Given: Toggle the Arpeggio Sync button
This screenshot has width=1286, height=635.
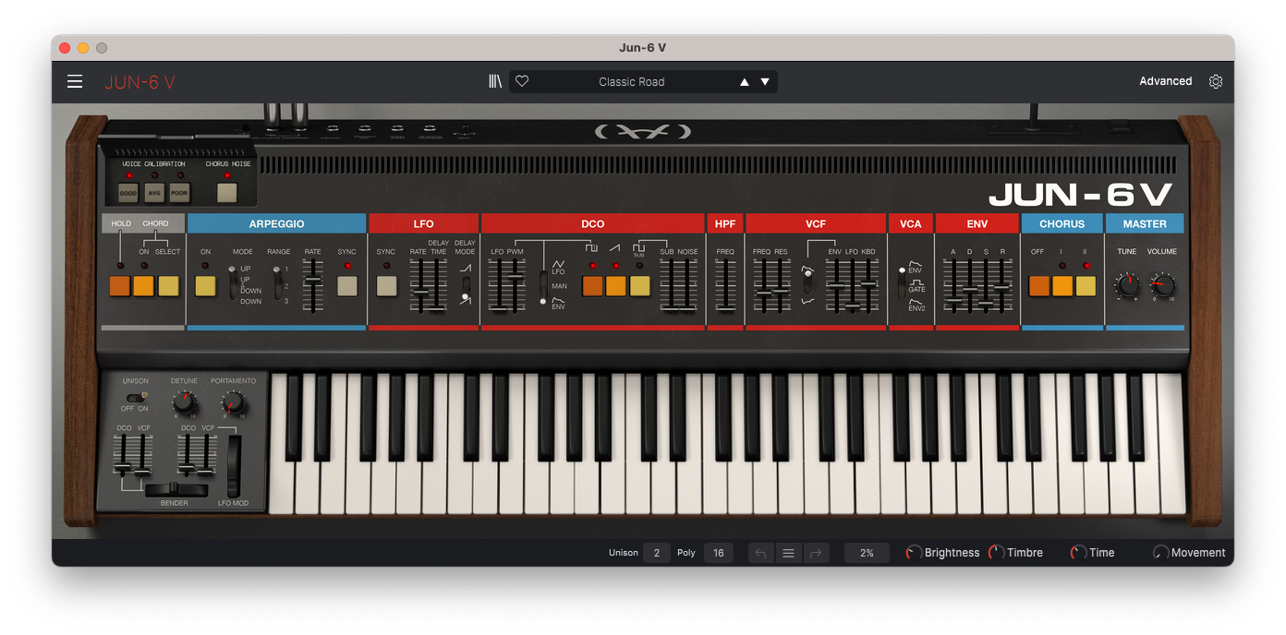Looking at the screenshot, I should click(347, 286).
